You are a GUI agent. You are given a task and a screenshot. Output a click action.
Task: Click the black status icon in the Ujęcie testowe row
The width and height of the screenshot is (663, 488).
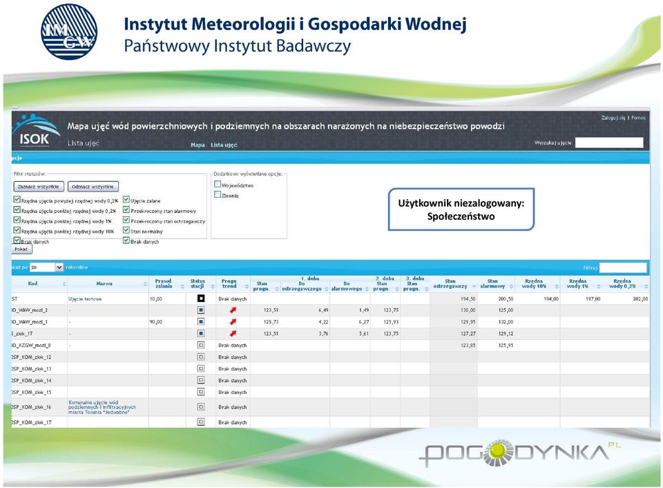pos(201,299)
